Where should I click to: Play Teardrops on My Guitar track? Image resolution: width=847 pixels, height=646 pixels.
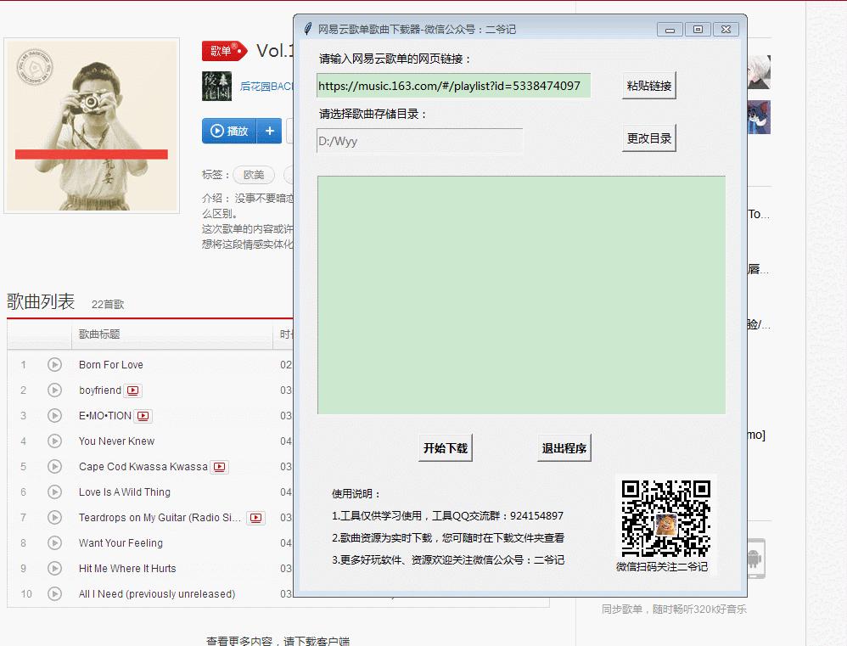[x=54, y=518]
